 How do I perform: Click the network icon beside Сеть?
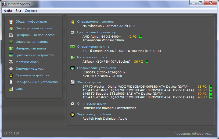coord(11,89)
